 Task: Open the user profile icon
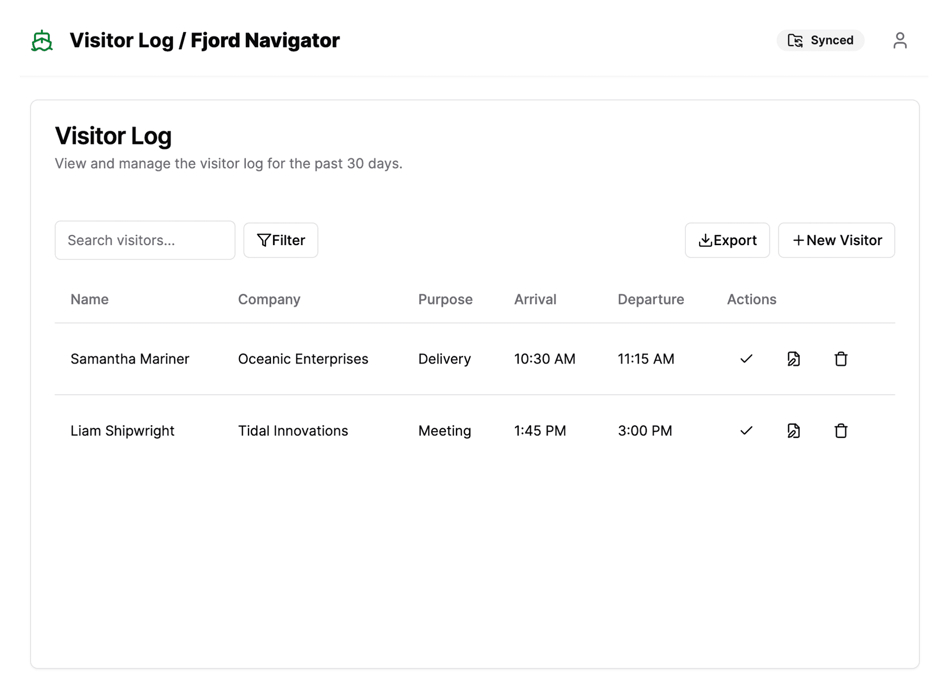[x=900, y=40]
